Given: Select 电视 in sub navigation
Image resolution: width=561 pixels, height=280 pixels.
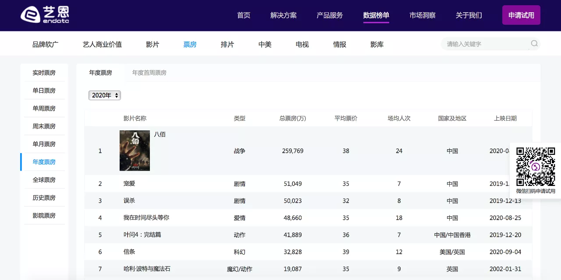Looking at the screenshot, I should 302,44.
